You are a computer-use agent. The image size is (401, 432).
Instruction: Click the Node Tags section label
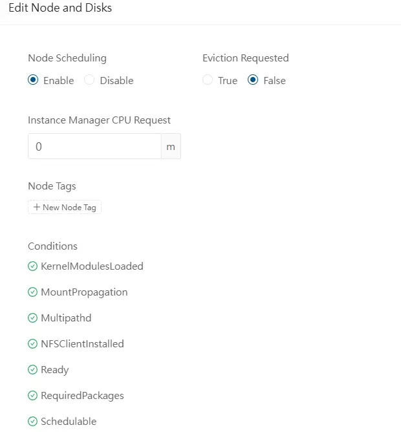52,186
